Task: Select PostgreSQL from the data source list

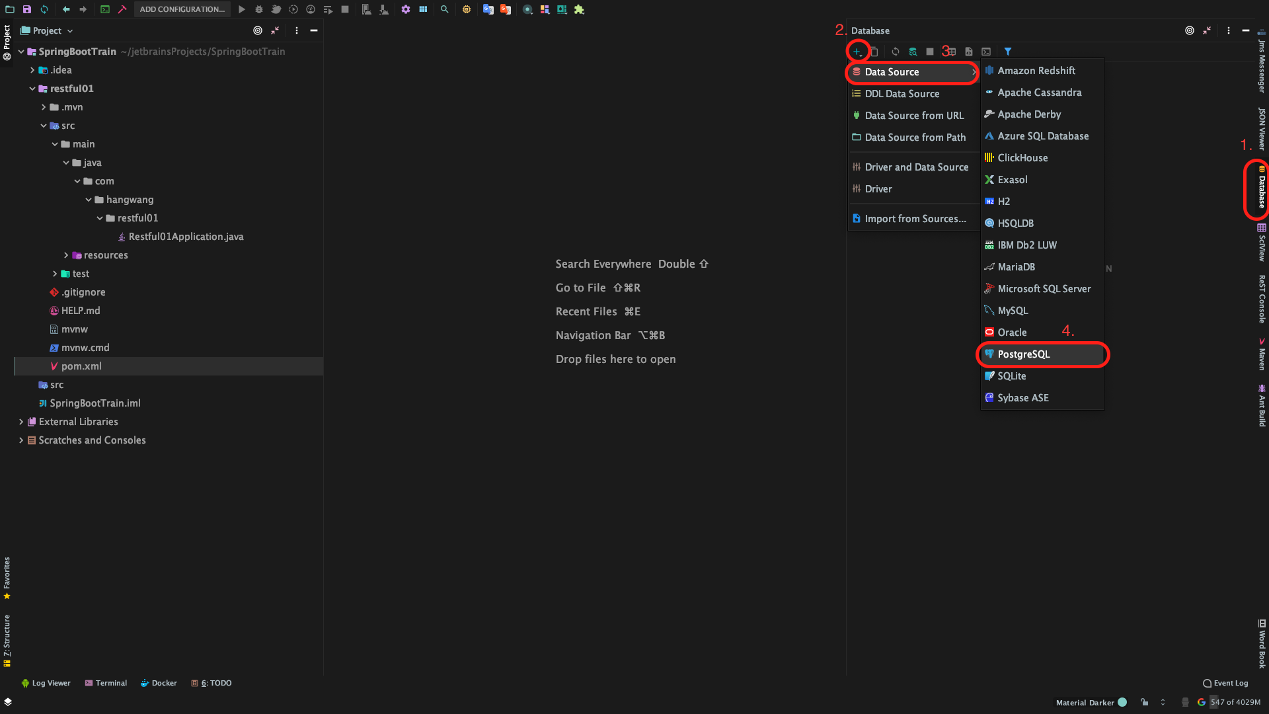Action: tap(1023, 354)
